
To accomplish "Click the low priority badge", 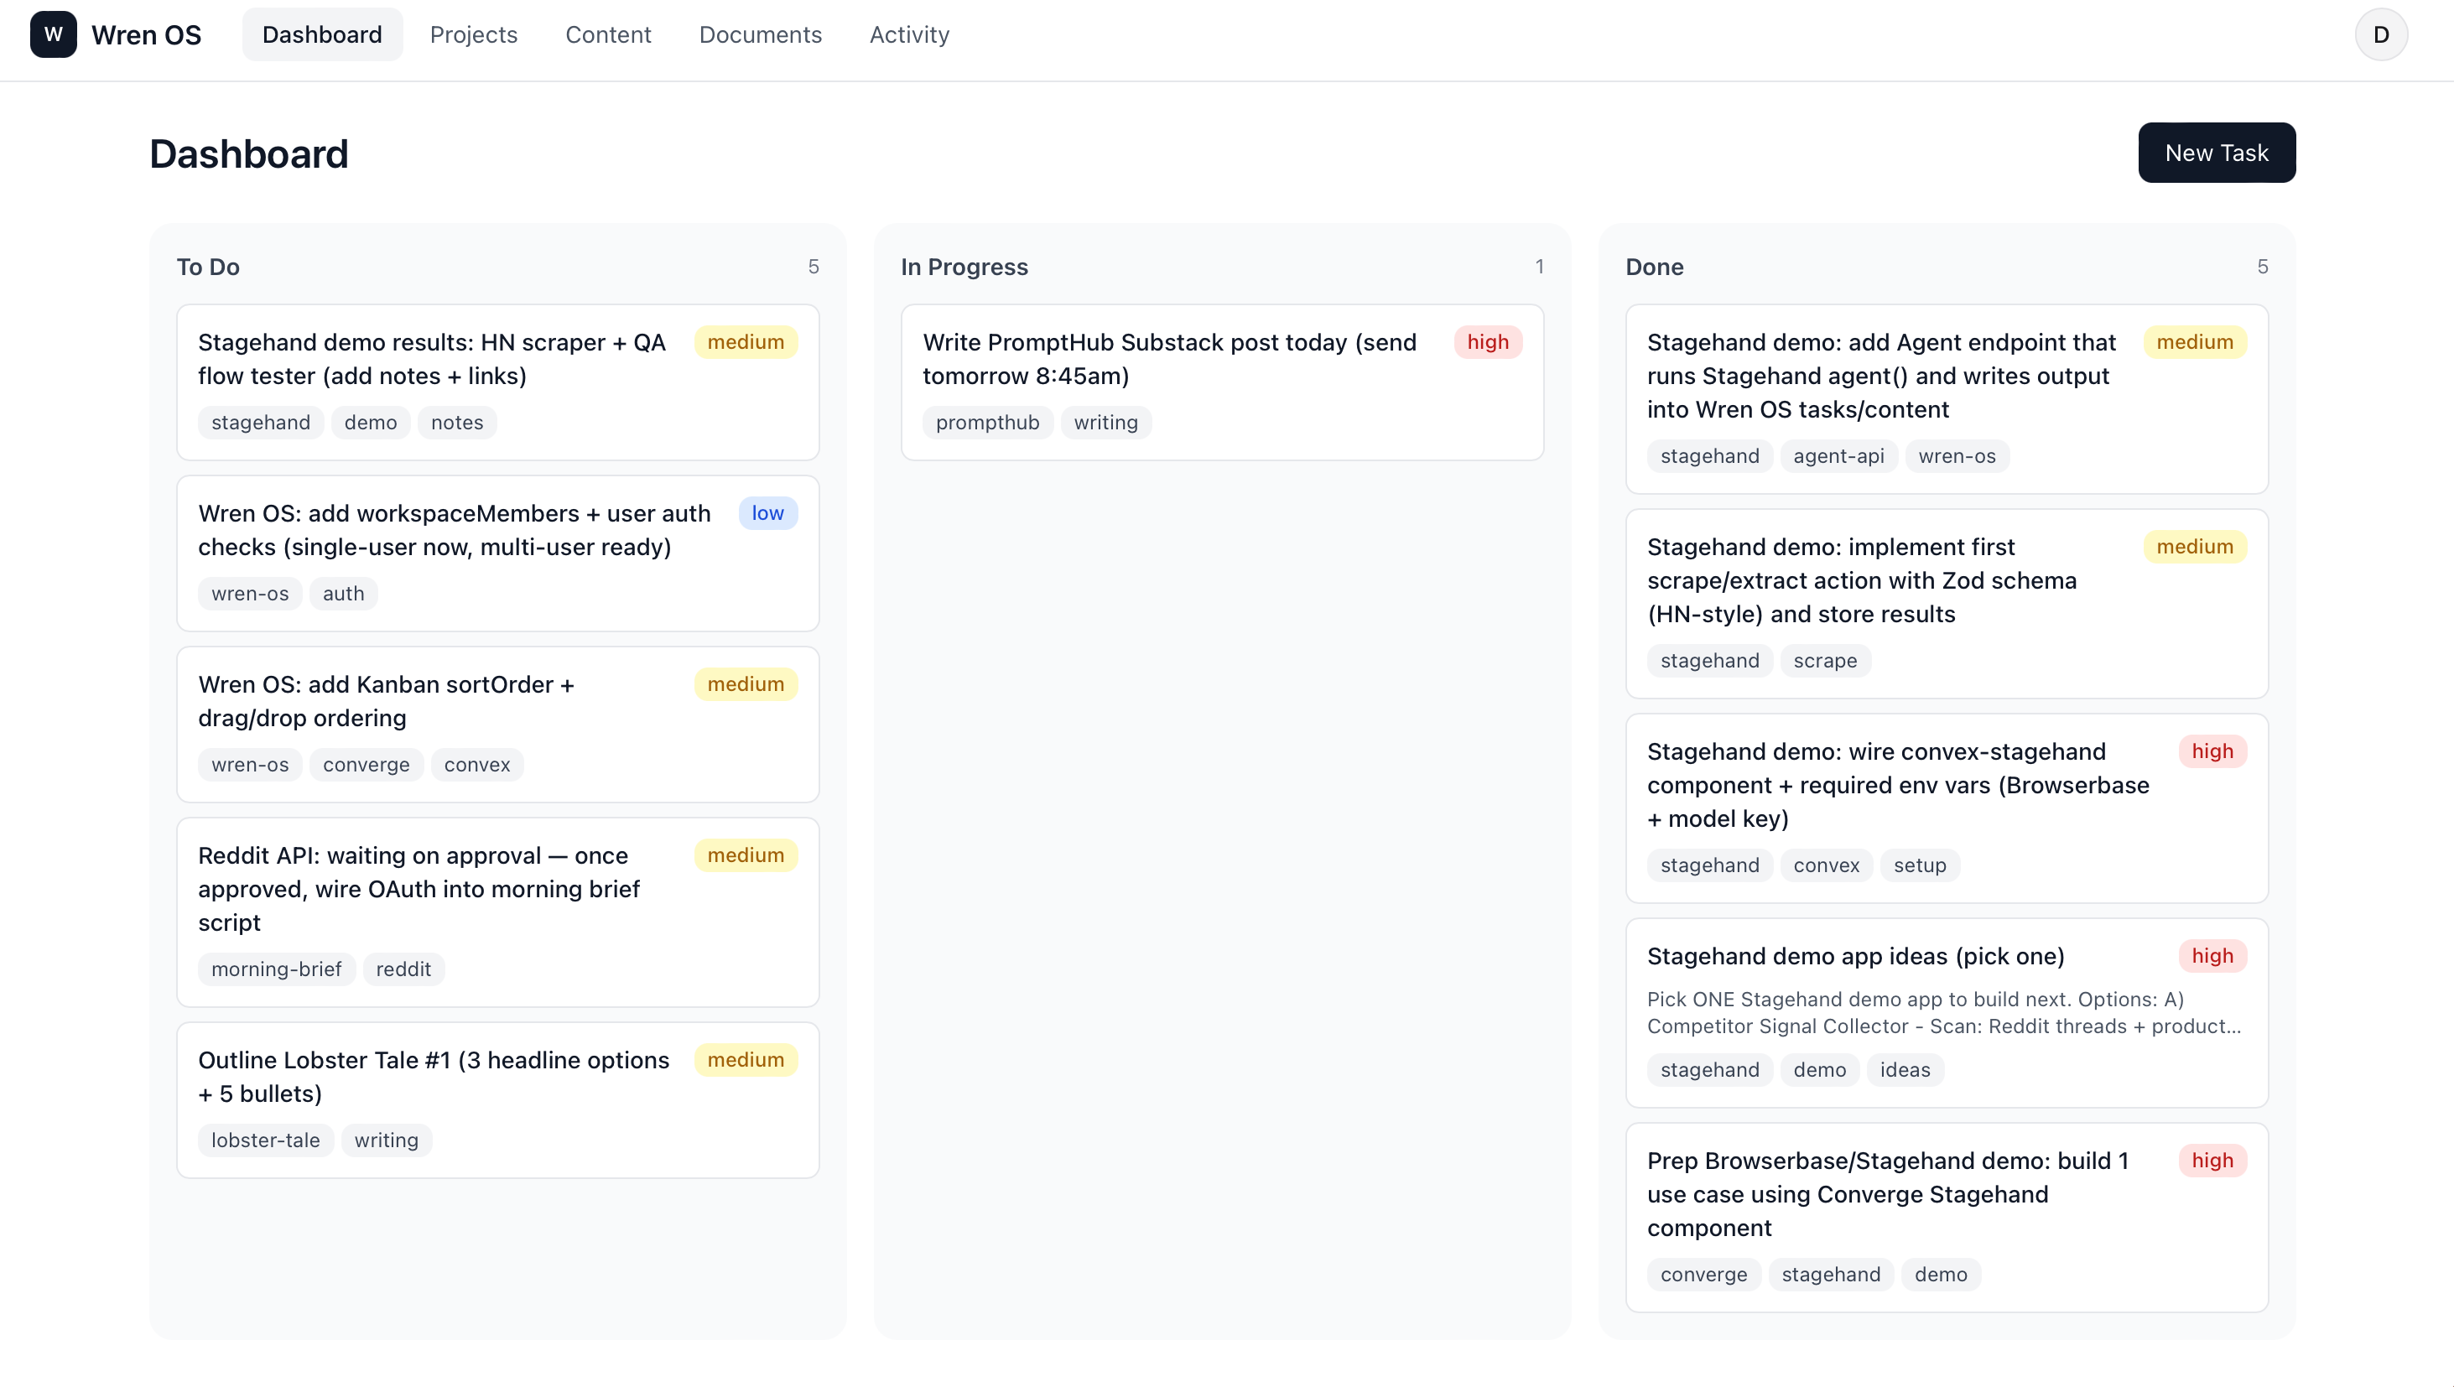I will (x=767, y=513).
